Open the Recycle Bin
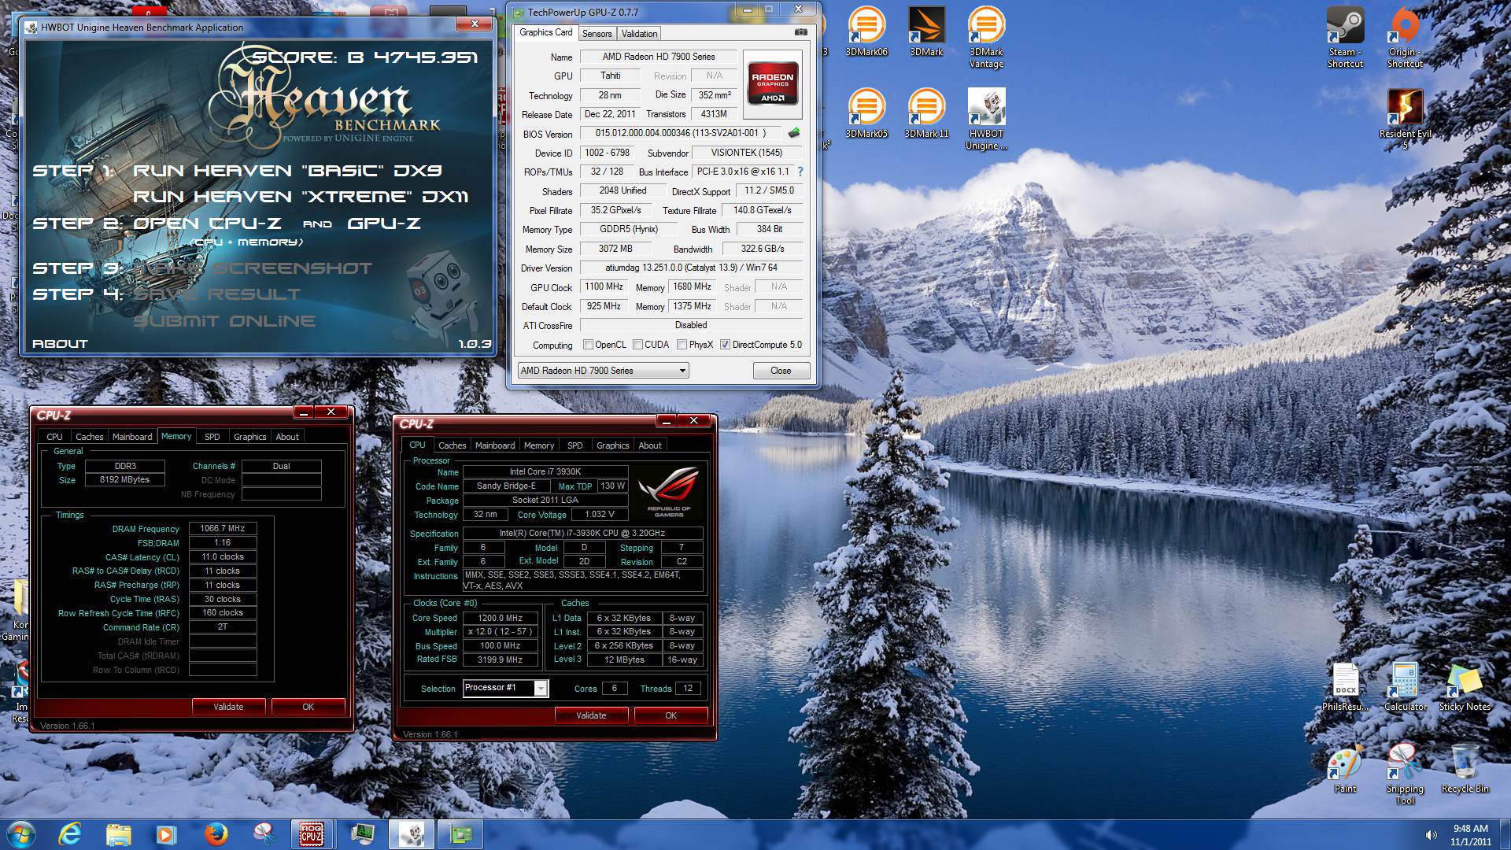Image resolution: width=1511 pixels, height=850 pixels. coord(1465,768)
